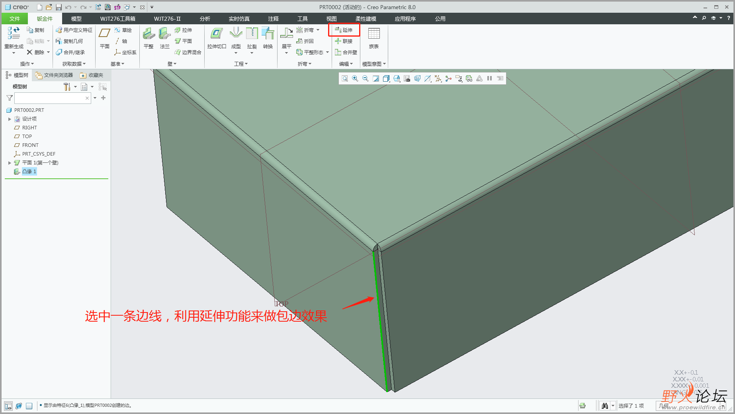Screen dimensions: 735x414
Task: Click the Zoom Out icon in graphics toolbar
Action: [366, 79]
